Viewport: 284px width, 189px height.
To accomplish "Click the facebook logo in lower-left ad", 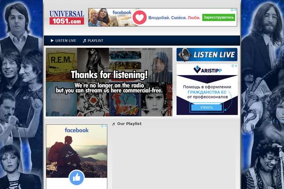I will coord(77,130).
